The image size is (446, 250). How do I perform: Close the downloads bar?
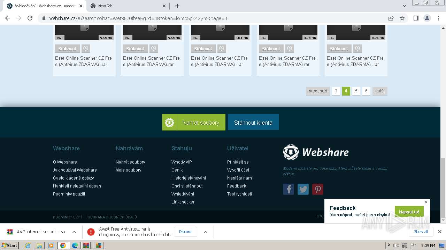(440, 232)
